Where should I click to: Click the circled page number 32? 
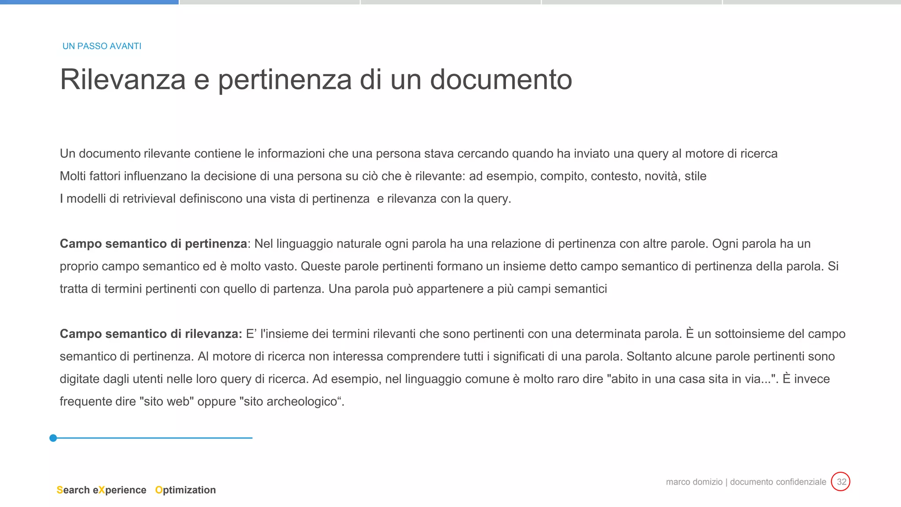coord(841,481)
